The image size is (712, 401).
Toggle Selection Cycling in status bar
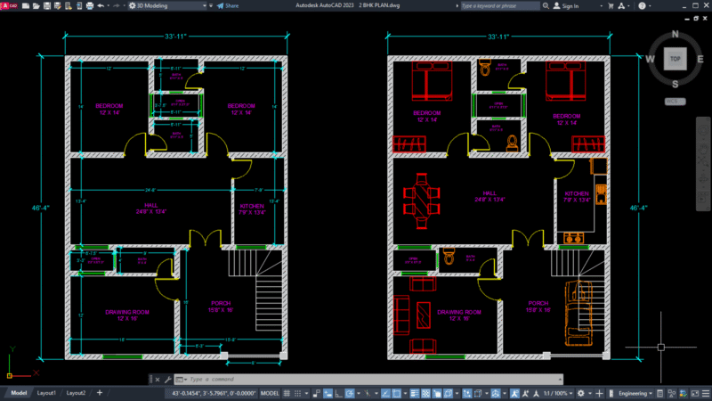point(437,393)
